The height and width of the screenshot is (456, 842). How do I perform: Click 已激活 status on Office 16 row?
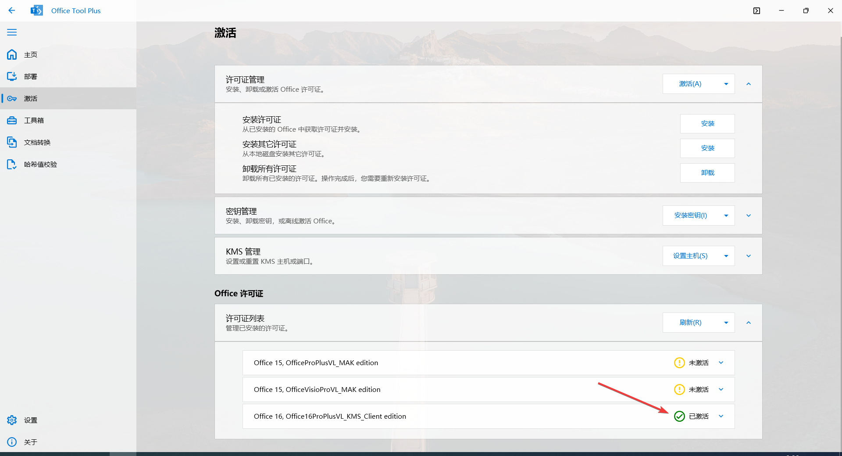699,416
